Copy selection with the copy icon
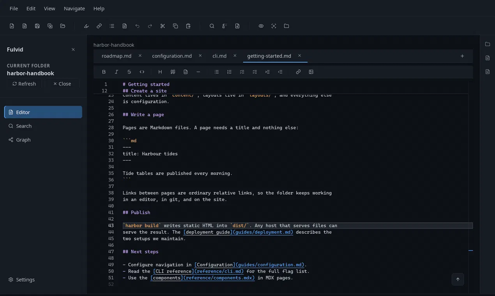 tap(175, 26)
